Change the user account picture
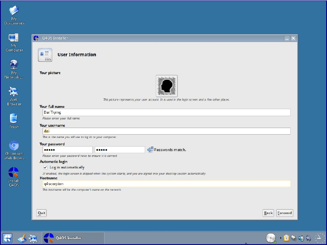 tap(167, 86)
